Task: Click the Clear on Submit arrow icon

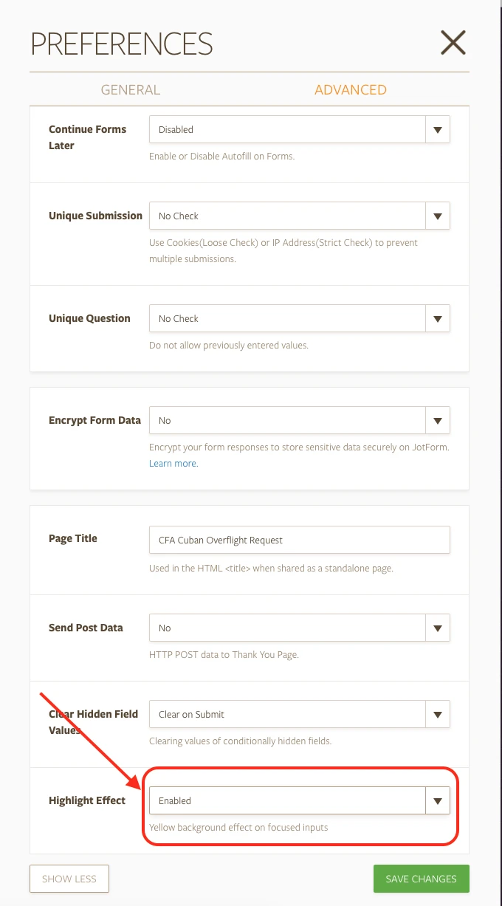Action: (x=438, y=714)
